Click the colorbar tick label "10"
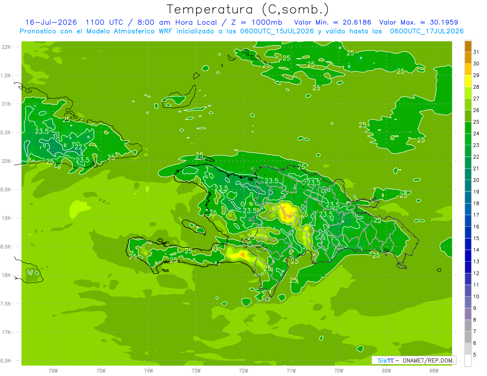The width and height of the screenshot is (487, 376). (x=476, y=297)
